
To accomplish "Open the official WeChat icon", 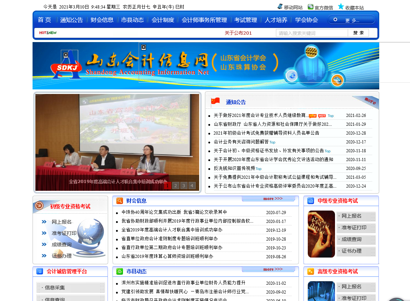I will coord(310,7).
